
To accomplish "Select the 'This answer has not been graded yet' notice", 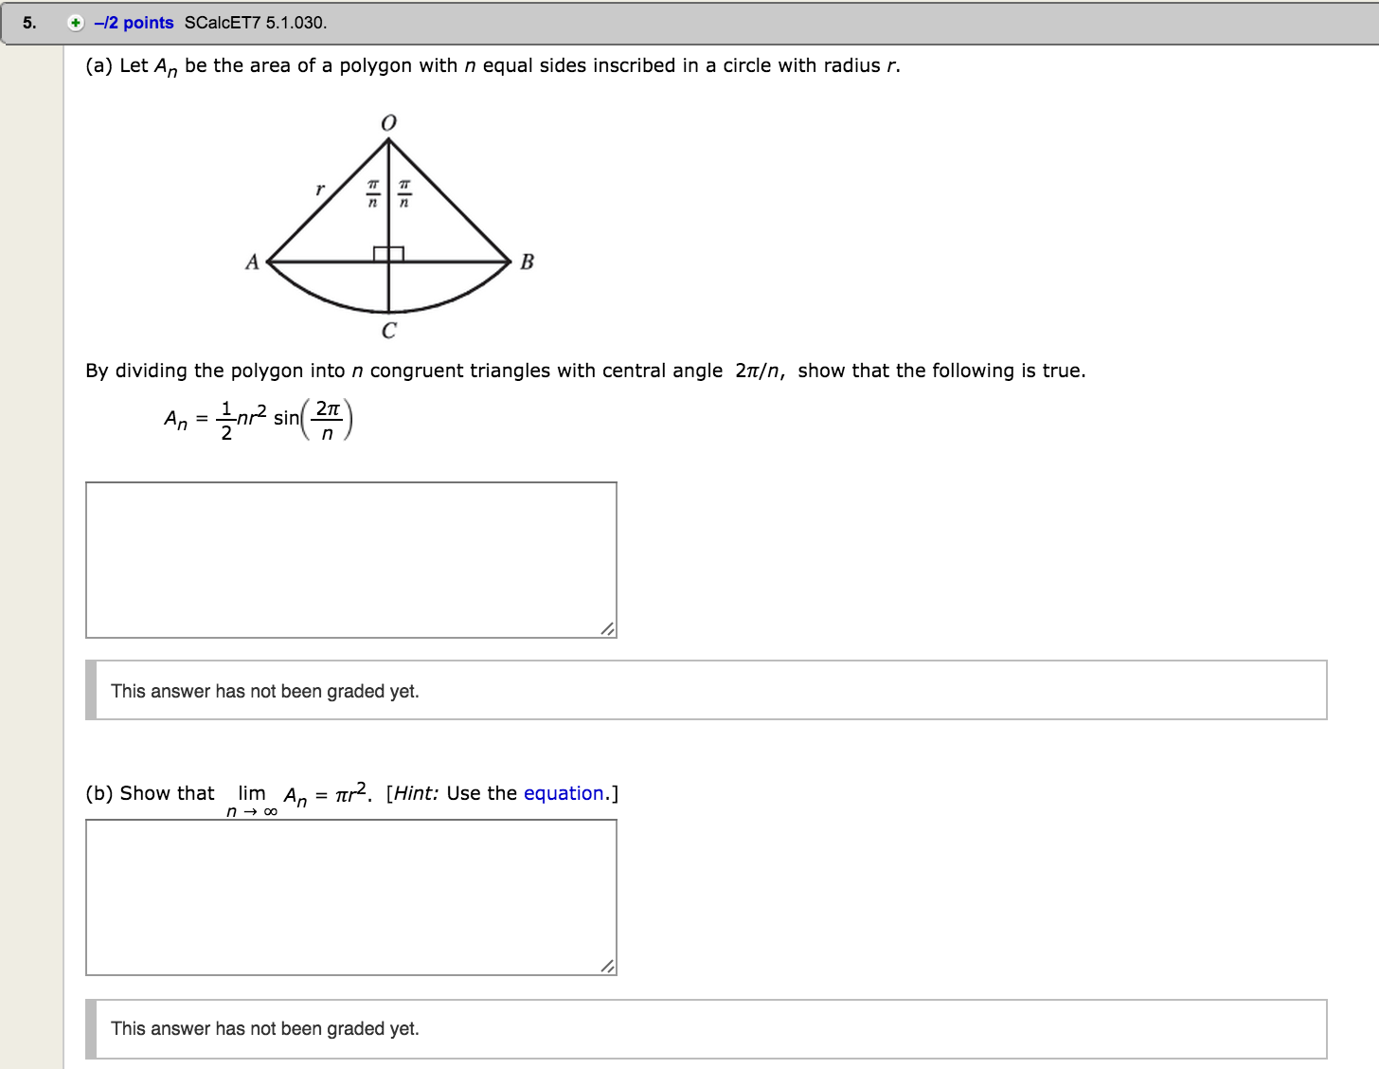I will coord(265,691).
